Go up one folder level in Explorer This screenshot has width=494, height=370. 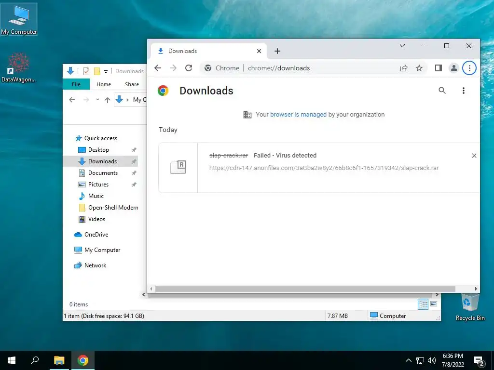[x=108, y=100]
